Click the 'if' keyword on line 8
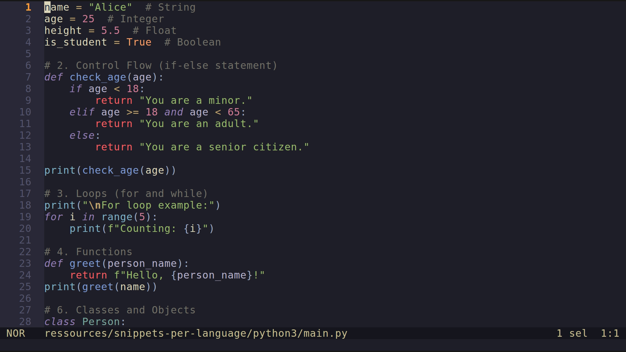This screenshot has height=352, width=626. [76, 89]
